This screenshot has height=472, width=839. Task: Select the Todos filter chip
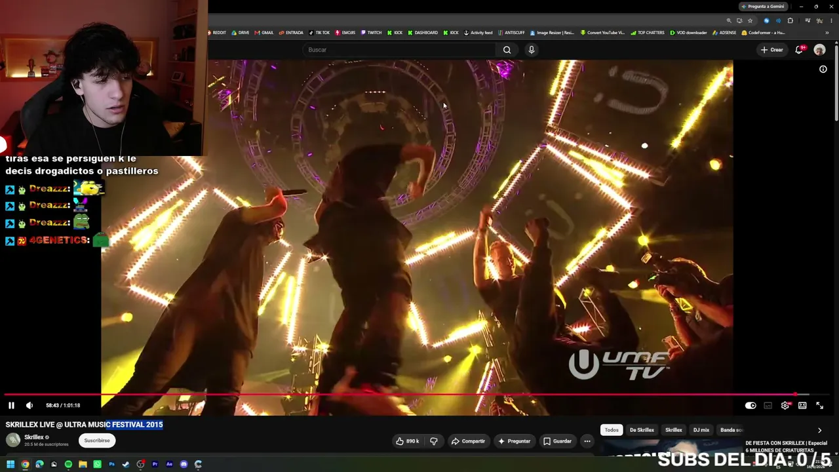(612, 430)
